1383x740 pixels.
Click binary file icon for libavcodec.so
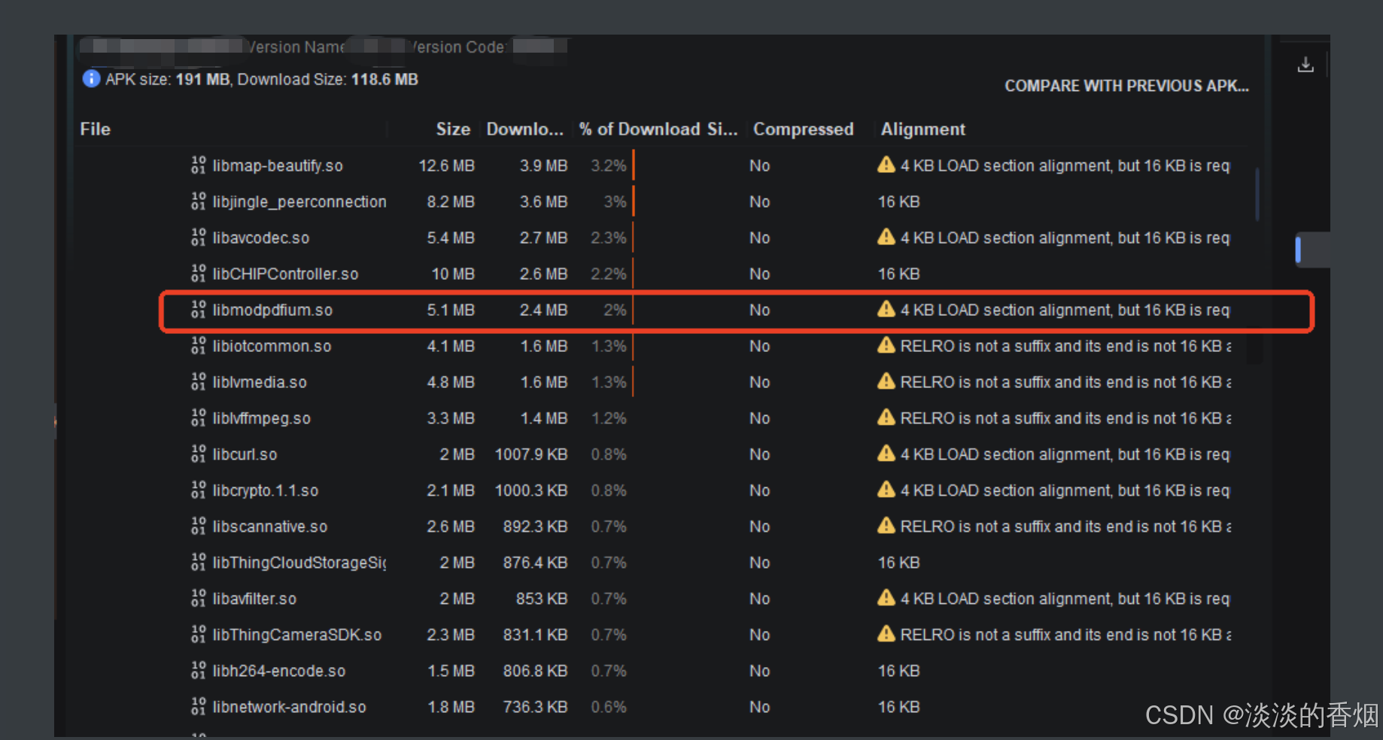[199, 237]
